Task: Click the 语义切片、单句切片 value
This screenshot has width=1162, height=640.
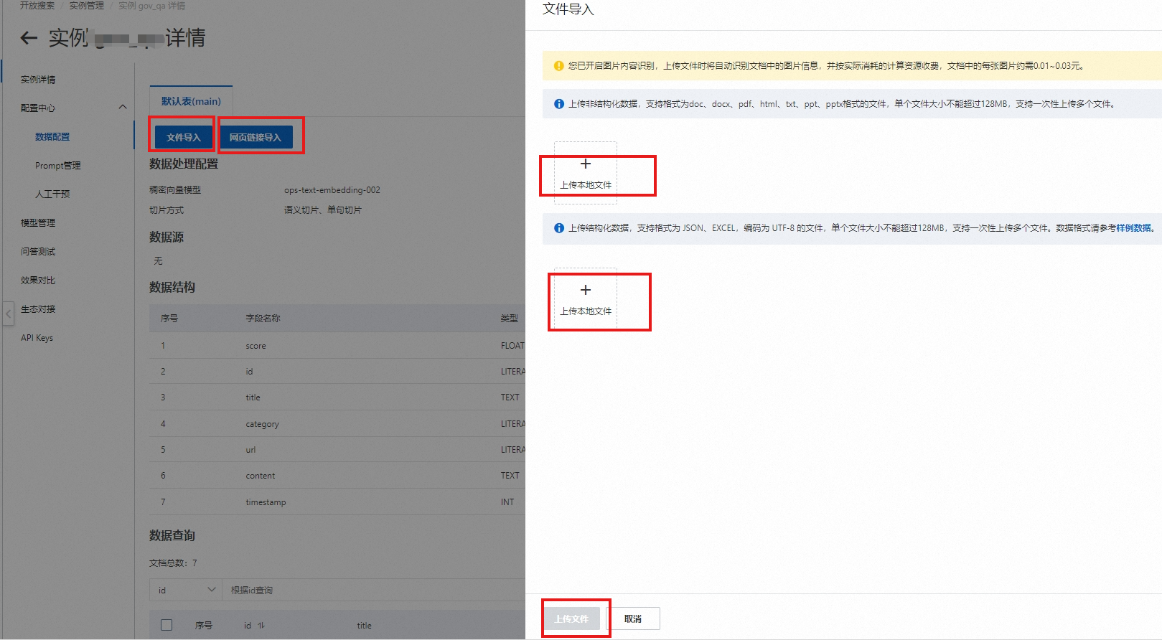Action: pyautogui.click(x=323, y=210)
